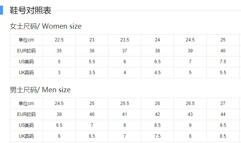The width and height of the screenshot is (241, 143).
Task: Click men's EUR 44 cell
Action: [223, 114]
